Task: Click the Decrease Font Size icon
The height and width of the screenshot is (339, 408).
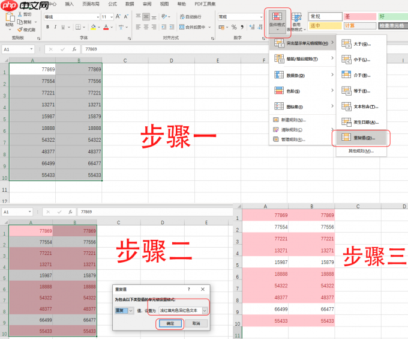Action: 126,17
